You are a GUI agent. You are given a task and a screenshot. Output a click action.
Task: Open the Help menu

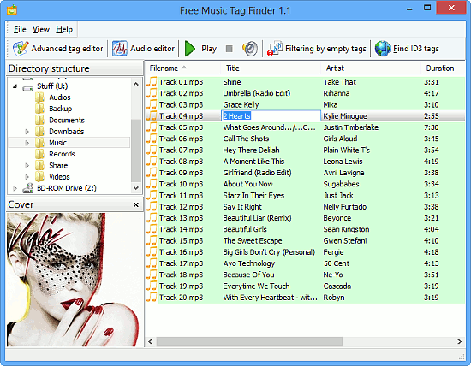tap(64, 29)
